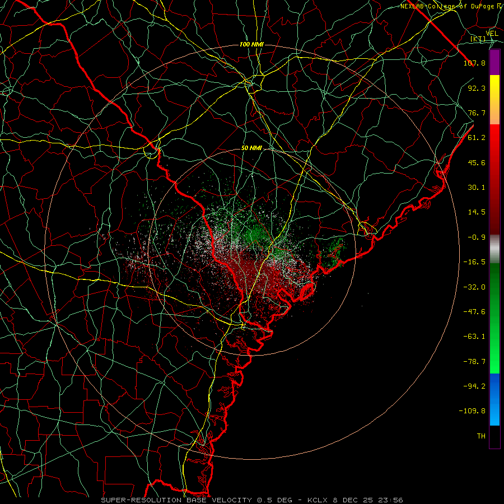504x504 pixels.
Task: Click the -94.2 velocity scale value
Action: coord(474,386)
